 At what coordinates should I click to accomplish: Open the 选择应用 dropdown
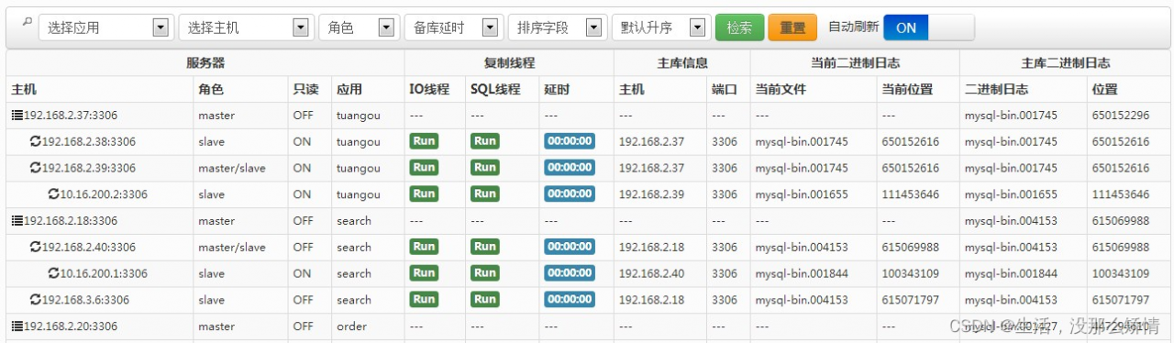pos(105,28)
